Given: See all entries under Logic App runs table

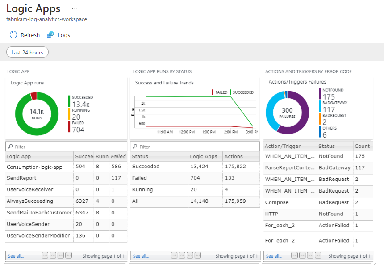Looking at the screenshot, I should click(x=15, y=255).
